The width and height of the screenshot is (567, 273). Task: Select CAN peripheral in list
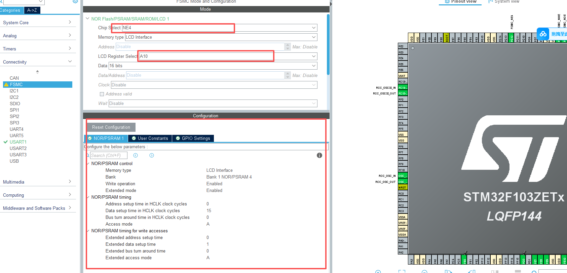[14, 78]
